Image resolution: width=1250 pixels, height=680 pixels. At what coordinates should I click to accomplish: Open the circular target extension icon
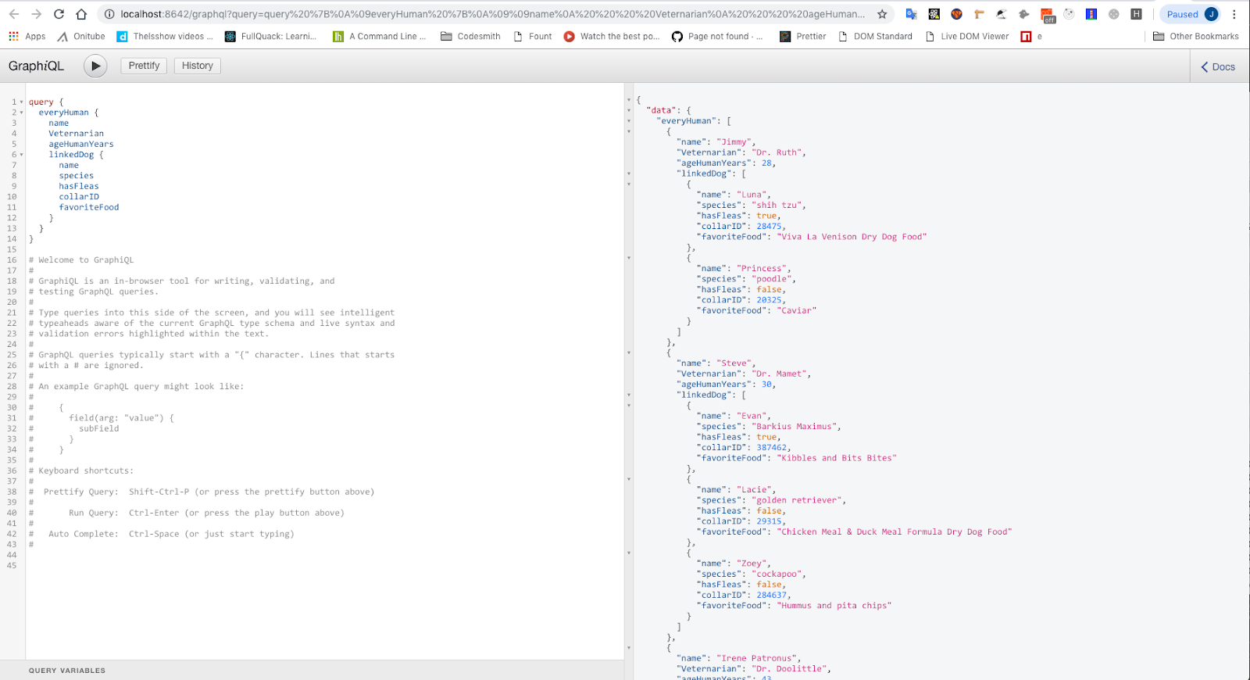(1070, 14)
